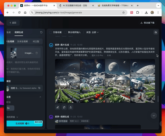
Task: Switch to 在线免费文字转语音 TTSMaker tab
Action: tap(115, 6)
